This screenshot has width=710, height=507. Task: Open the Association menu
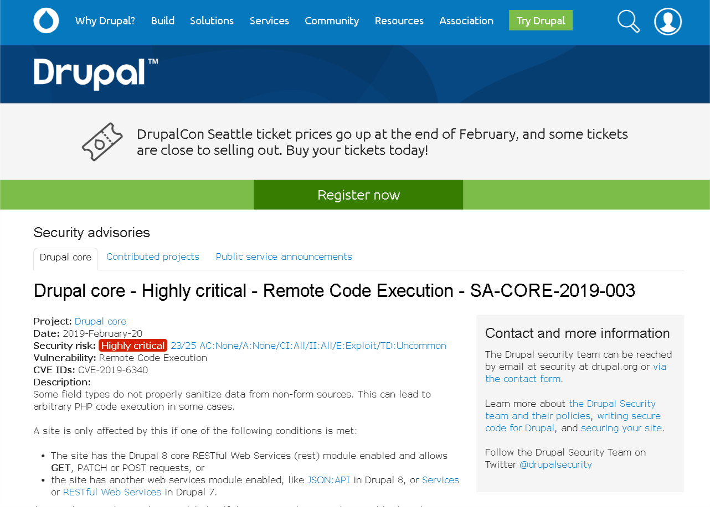point(466,20)
